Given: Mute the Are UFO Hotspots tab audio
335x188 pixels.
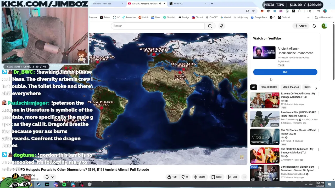Looking at the screenshot, I should click(x=160, y=4).
